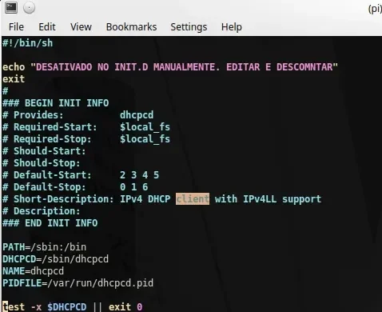Open the Edit menu
Viewport: 382px width, 312px height.
[47, 27]
